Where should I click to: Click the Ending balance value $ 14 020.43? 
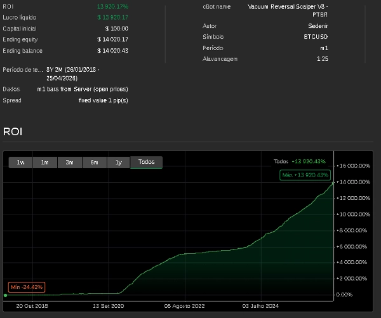113,51
